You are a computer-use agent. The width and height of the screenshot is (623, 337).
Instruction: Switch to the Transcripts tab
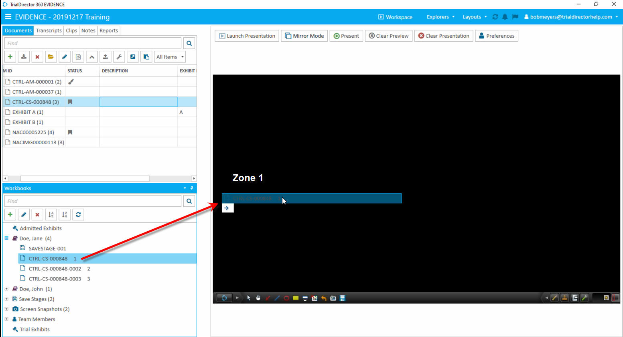(49, 30)
